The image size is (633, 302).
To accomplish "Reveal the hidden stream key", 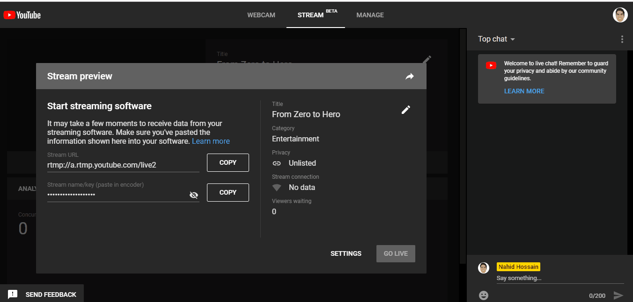I will [193, 195].
